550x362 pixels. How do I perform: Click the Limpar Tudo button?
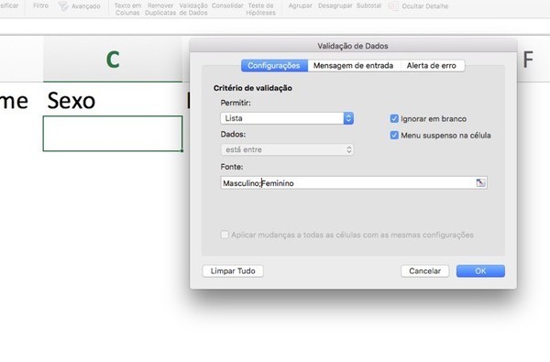pyautogui.click(x=233, y=270)
